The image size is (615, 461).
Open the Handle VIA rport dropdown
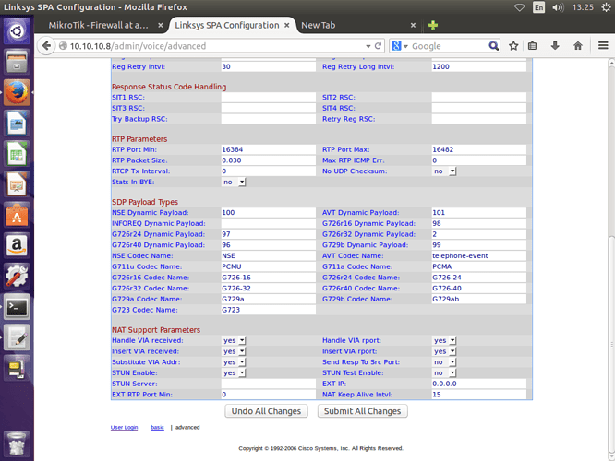[444, 341]
